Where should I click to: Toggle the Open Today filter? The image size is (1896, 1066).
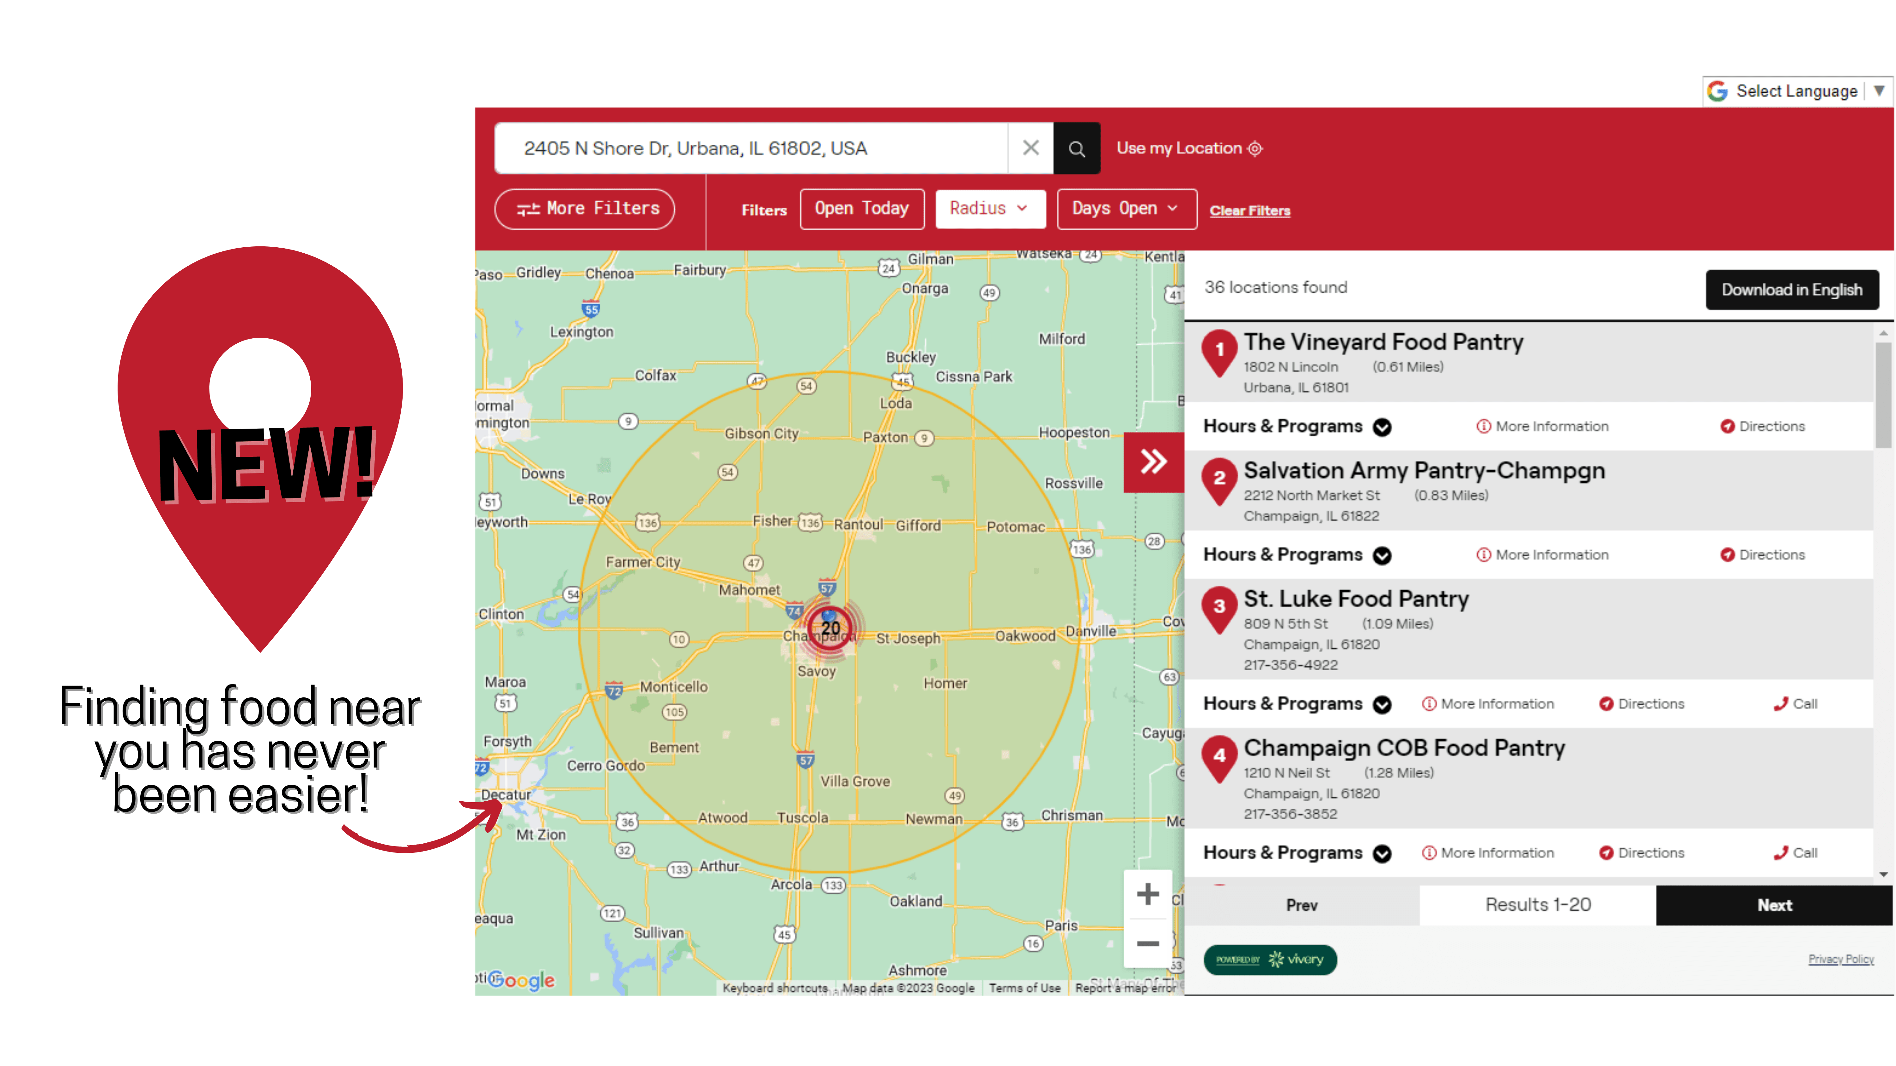862,209
